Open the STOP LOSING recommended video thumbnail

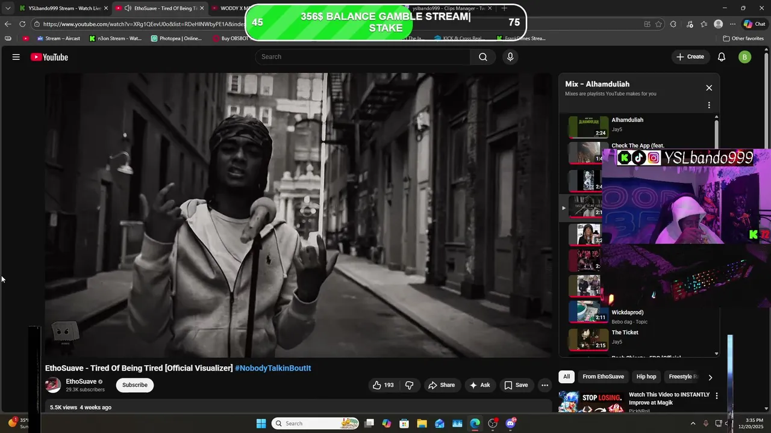coord(591,402)
